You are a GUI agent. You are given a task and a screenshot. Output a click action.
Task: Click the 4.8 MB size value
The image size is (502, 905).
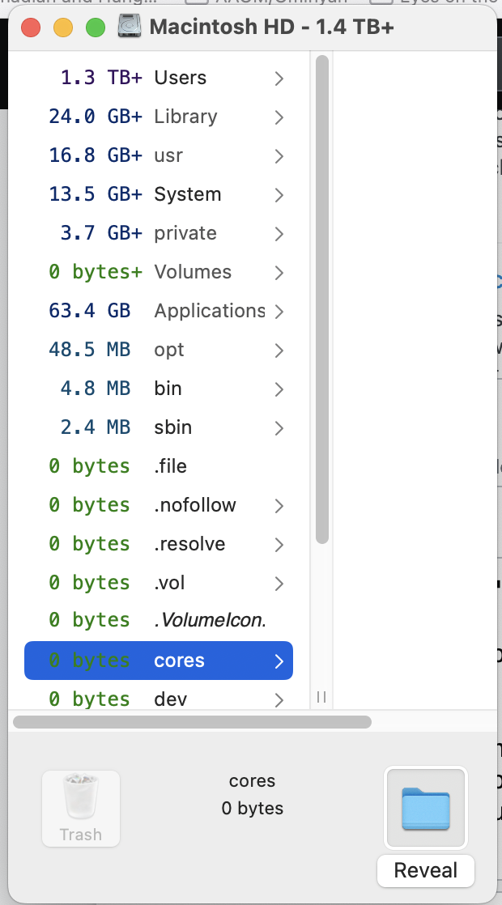pyautogui.click(x=96, y=389)
